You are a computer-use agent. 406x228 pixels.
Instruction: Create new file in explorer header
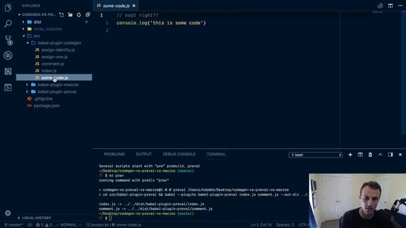62,15
